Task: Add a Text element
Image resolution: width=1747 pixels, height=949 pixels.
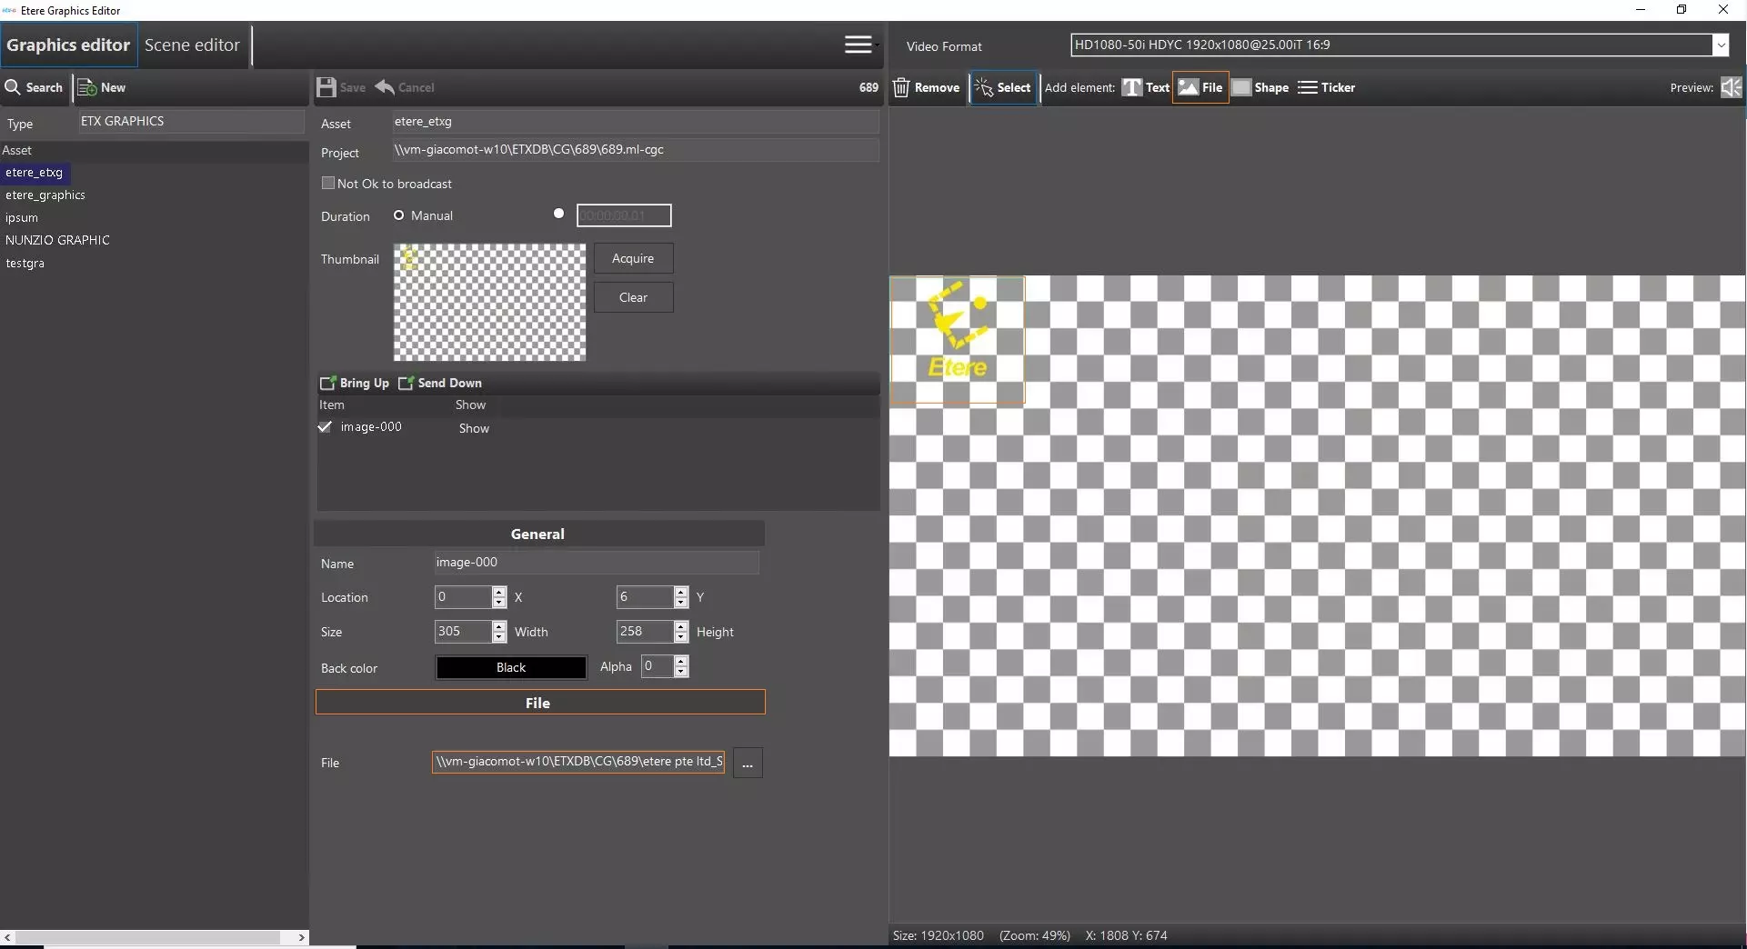Action: click(x=1145, y=87)
